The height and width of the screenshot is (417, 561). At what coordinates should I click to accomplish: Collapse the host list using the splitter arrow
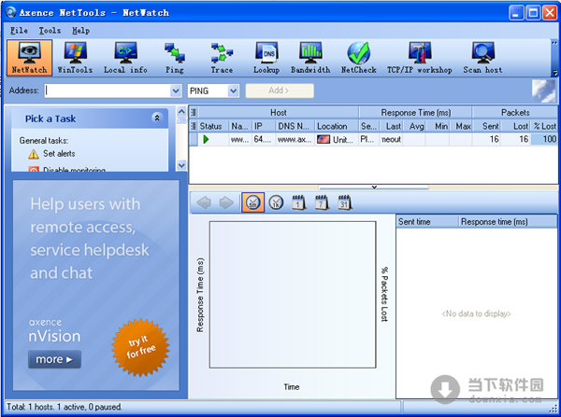point(374,188)
